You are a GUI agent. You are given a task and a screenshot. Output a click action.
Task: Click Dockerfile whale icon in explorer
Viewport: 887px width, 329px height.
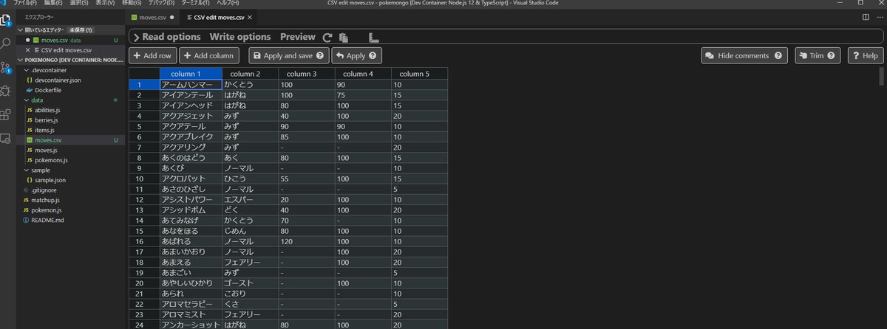pos(28,90)
